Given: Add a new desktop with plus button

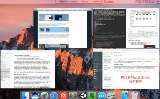Looking at the screenshot, I should (x=158, y=2).
